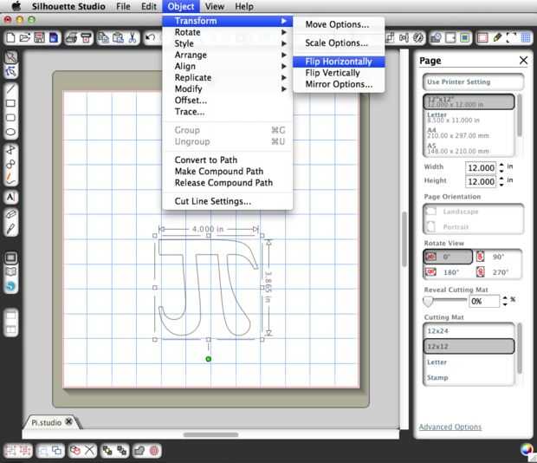This screenshot has width=537, height=463.
Task: Click the red Save disk icon
Action: tap(39, 37)
